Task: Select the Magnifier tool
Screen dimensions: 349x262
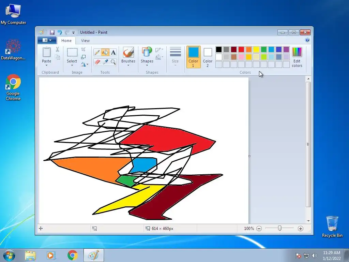Action: point(113,62)
